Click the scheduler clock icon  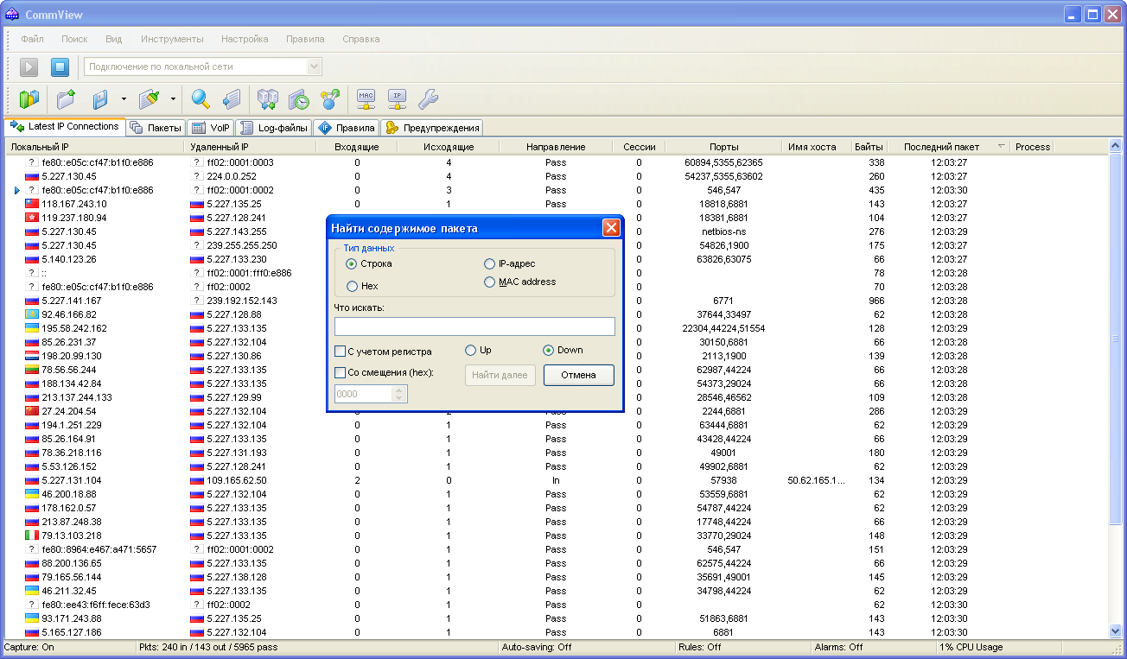pos(298,99)
